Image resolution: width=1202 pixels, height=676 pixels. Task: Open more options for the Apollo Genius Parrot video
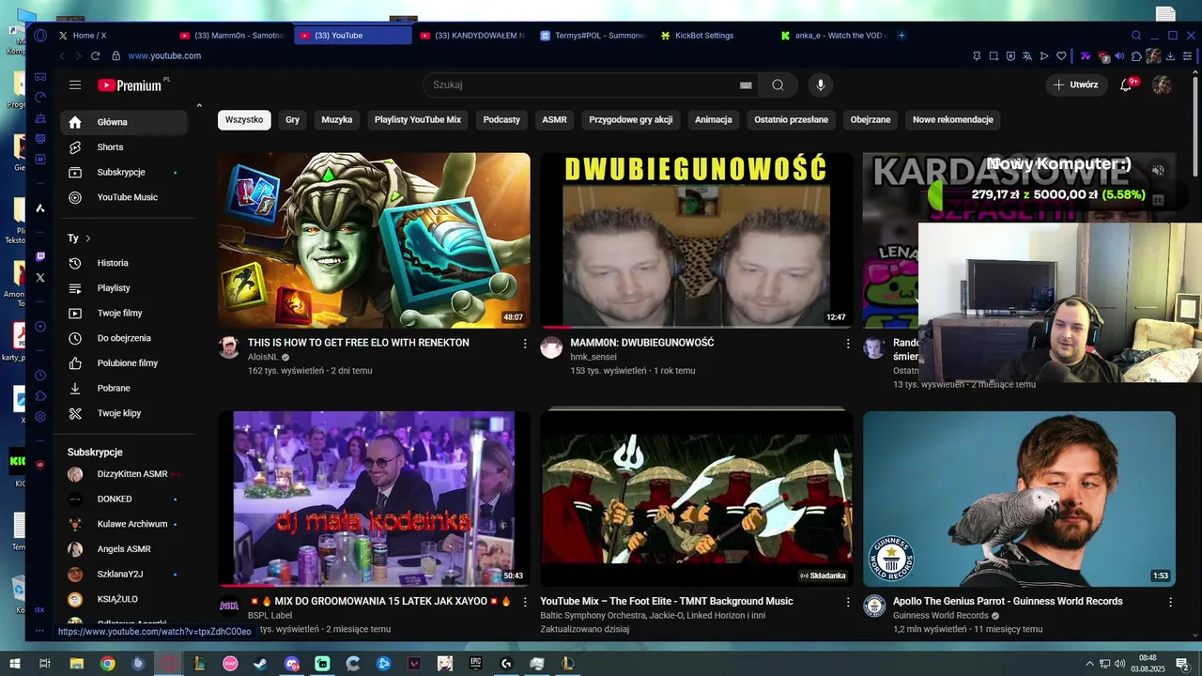click(x=1170, y=602)
